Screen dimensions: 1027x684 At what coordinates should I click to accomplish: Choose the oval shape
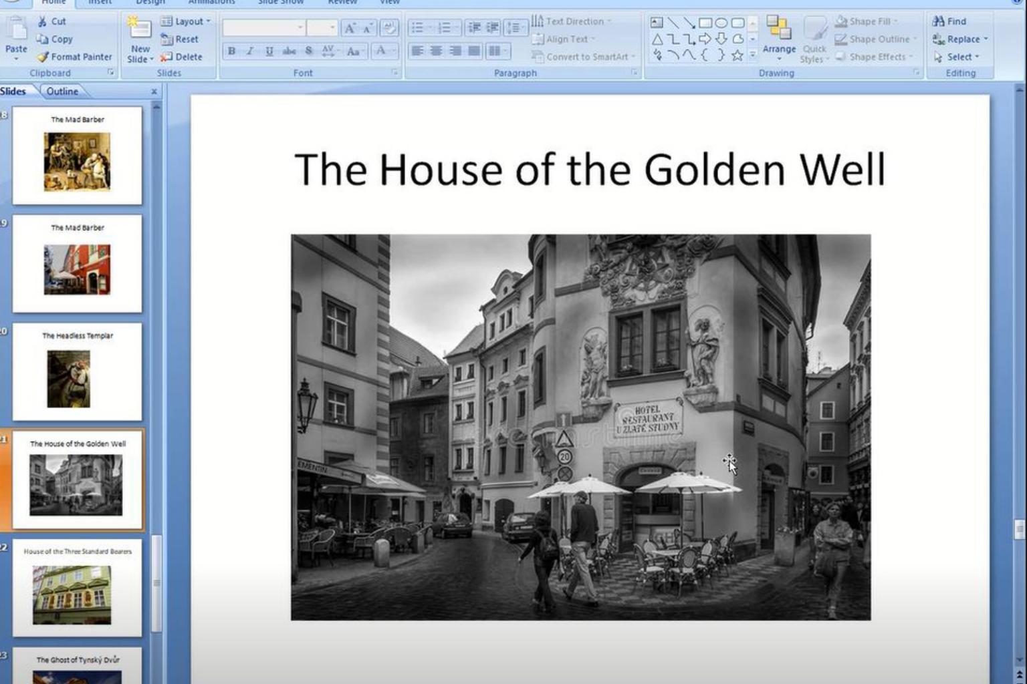(x=721, y=22)
